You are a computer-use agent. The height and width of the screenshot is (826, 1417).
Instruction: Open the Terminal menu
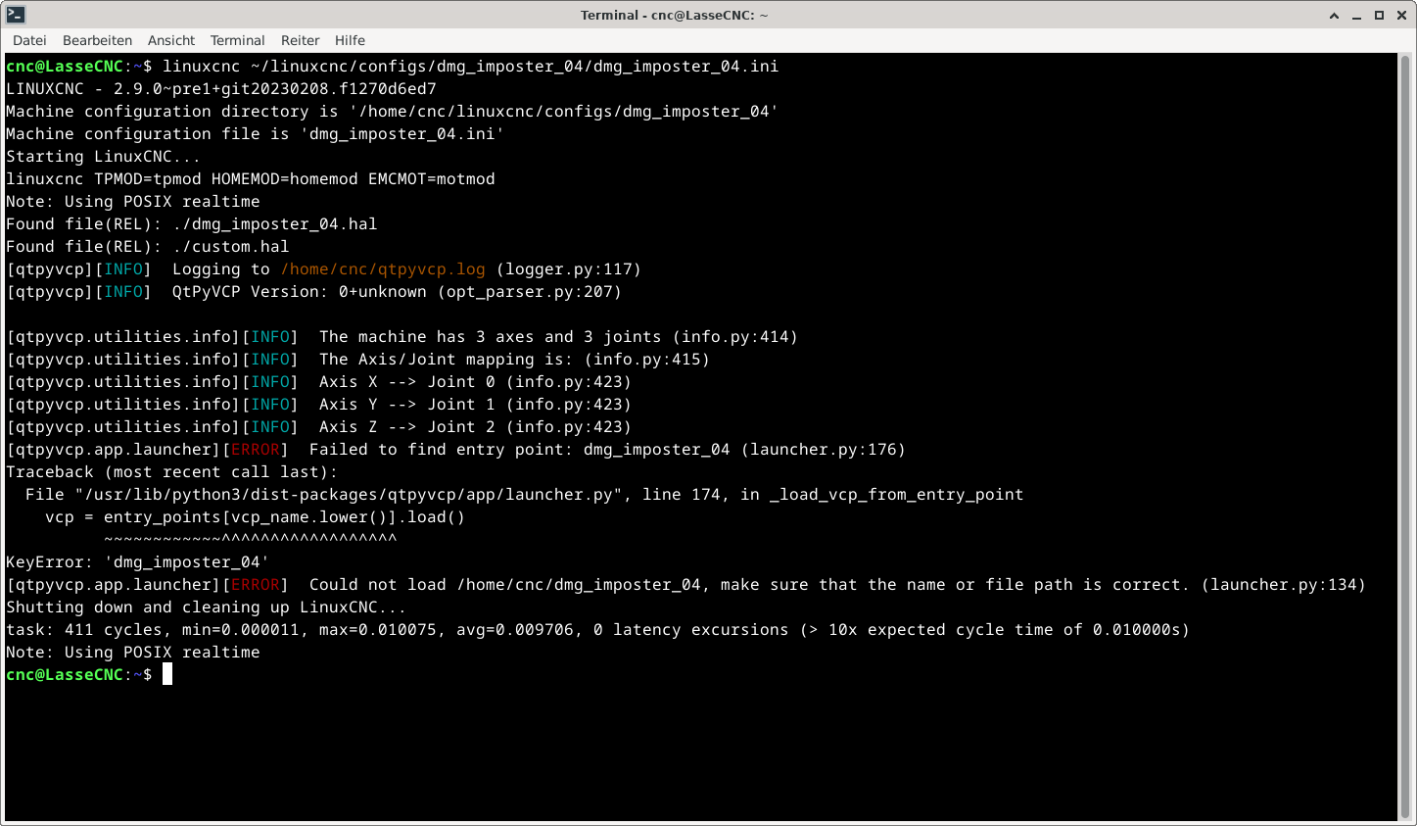[x=237, y=40]
